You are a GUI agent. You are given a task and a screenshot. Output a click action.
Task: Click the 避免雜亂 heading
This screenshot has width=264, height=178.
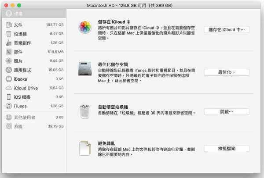click(x=106, y=143)
